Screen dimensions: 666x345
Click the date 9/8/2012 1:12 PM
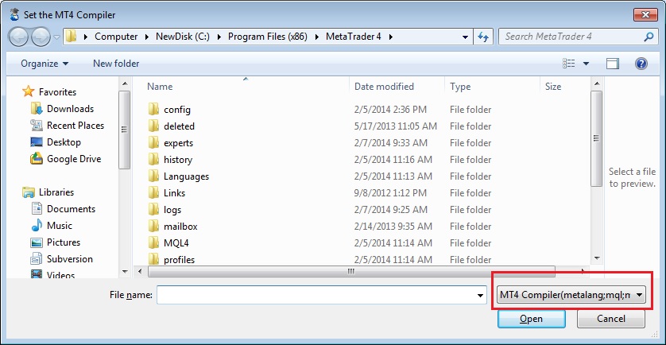pyautogui.click(x=390, y=193)
